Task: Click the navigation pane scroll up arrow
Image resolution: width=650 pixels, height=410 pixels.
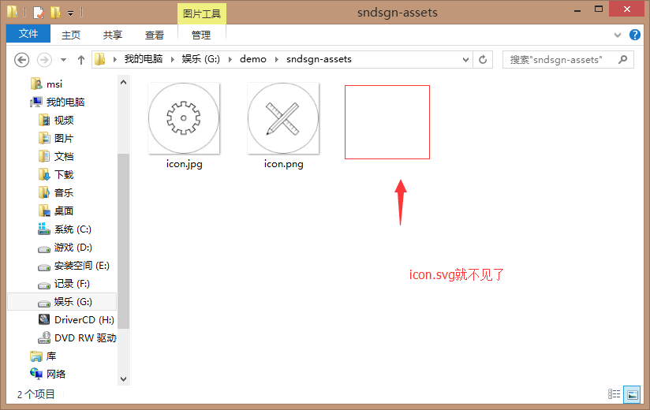Action: [123, 82]
